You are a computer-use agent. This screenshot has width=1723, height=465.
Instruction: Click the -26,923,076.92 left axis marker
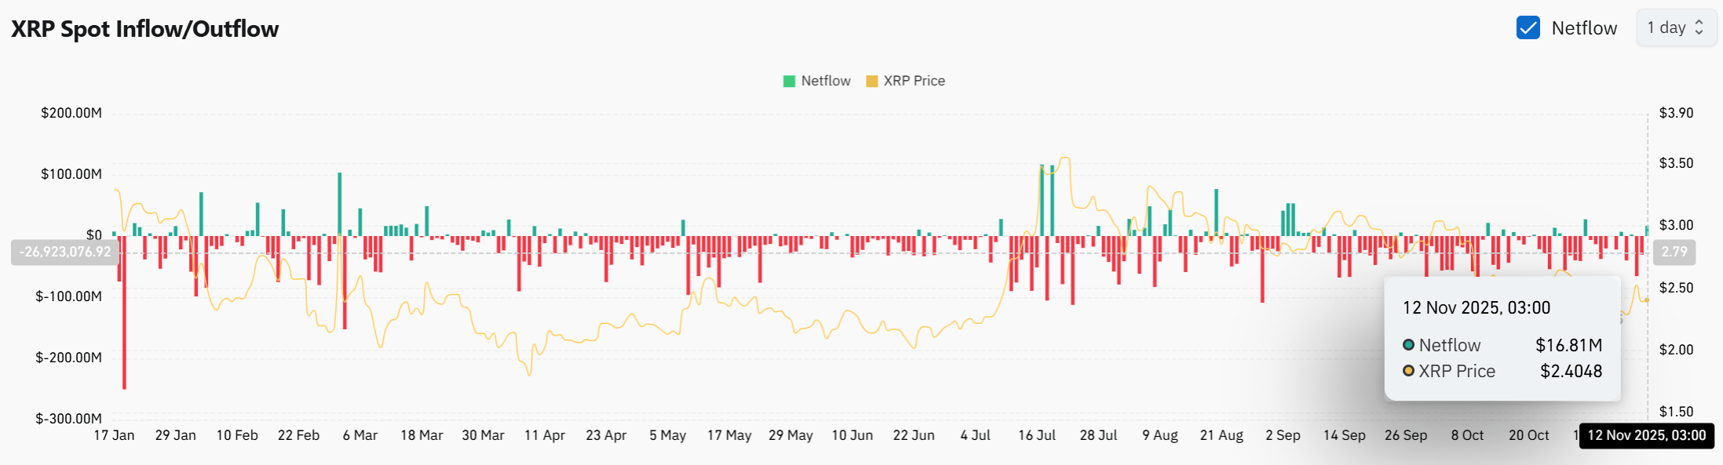tap(65, 252)
